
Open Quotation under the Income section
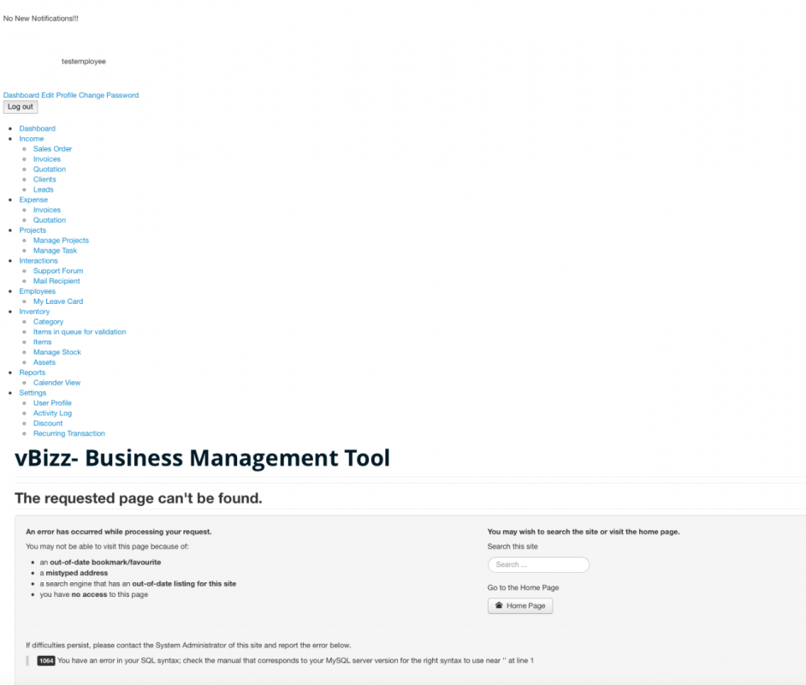point(50,170)
